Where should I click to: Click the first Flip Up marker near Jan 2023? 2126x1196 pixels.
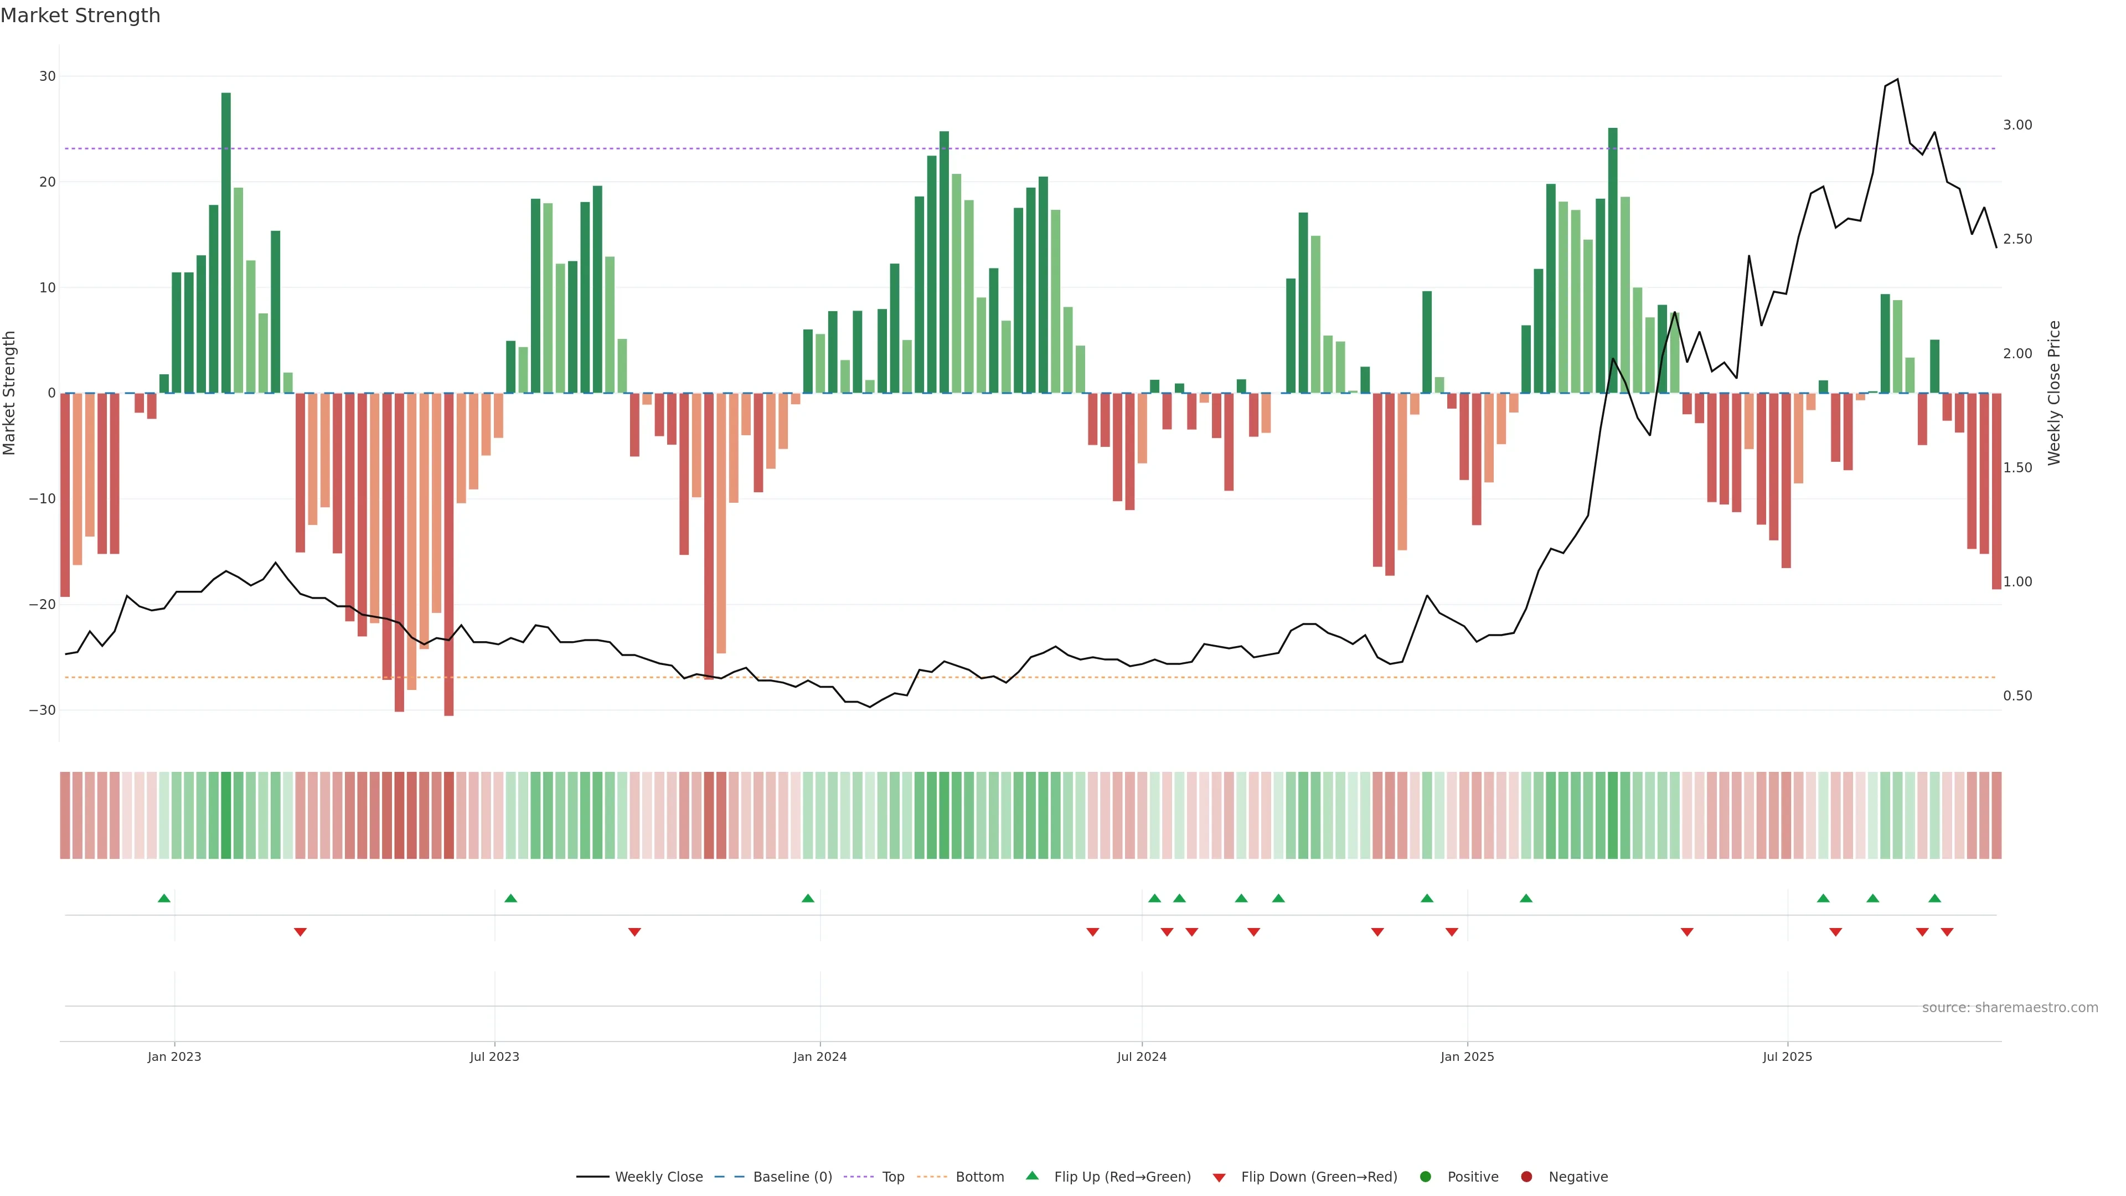click(x=164, y=898)
